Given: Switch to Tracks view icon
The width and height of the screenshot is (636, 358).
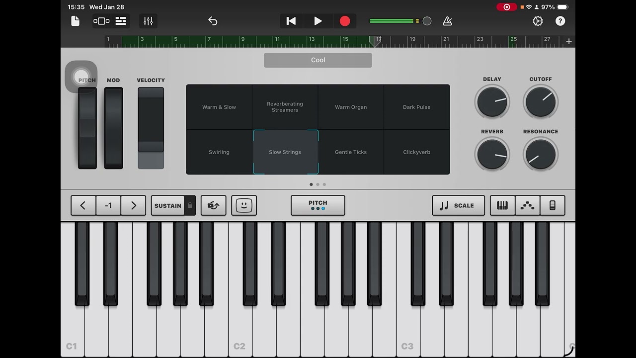Looking at the screenshot, I should click(121, 21).
